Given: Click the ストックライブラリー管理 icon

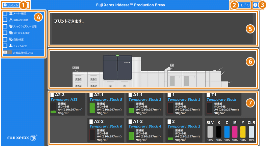Looking at the screenshot, I should point(11,26).
